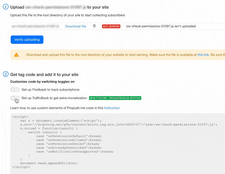Click NEW FEATURE - BROWSER BACK-BUTTON badge
Image resolution: width=225 pixels, height=174 pixels.
pos(115,98)
